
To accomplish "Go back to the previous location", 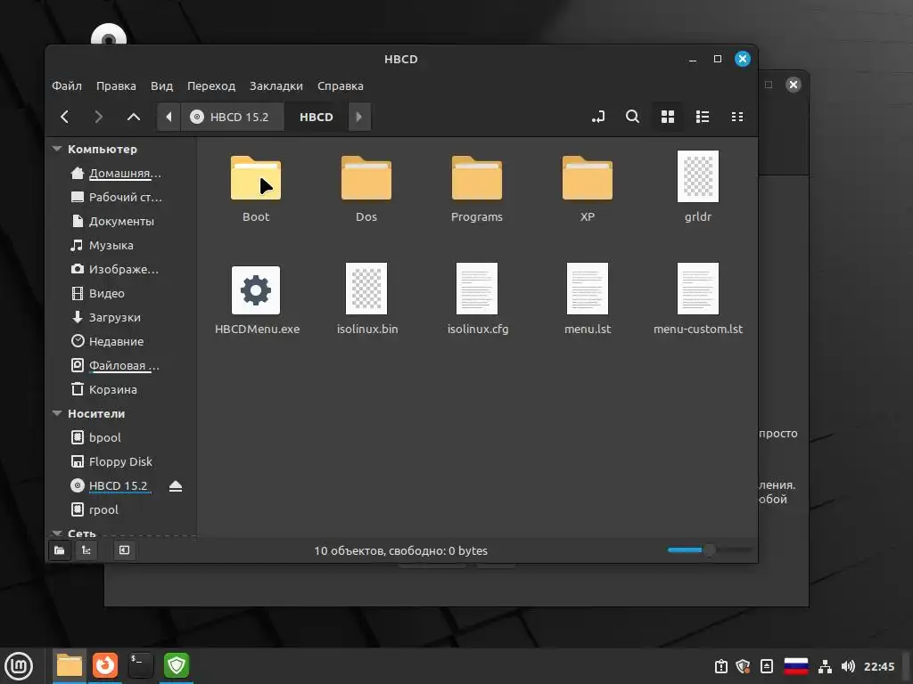I will pos(64,117).
